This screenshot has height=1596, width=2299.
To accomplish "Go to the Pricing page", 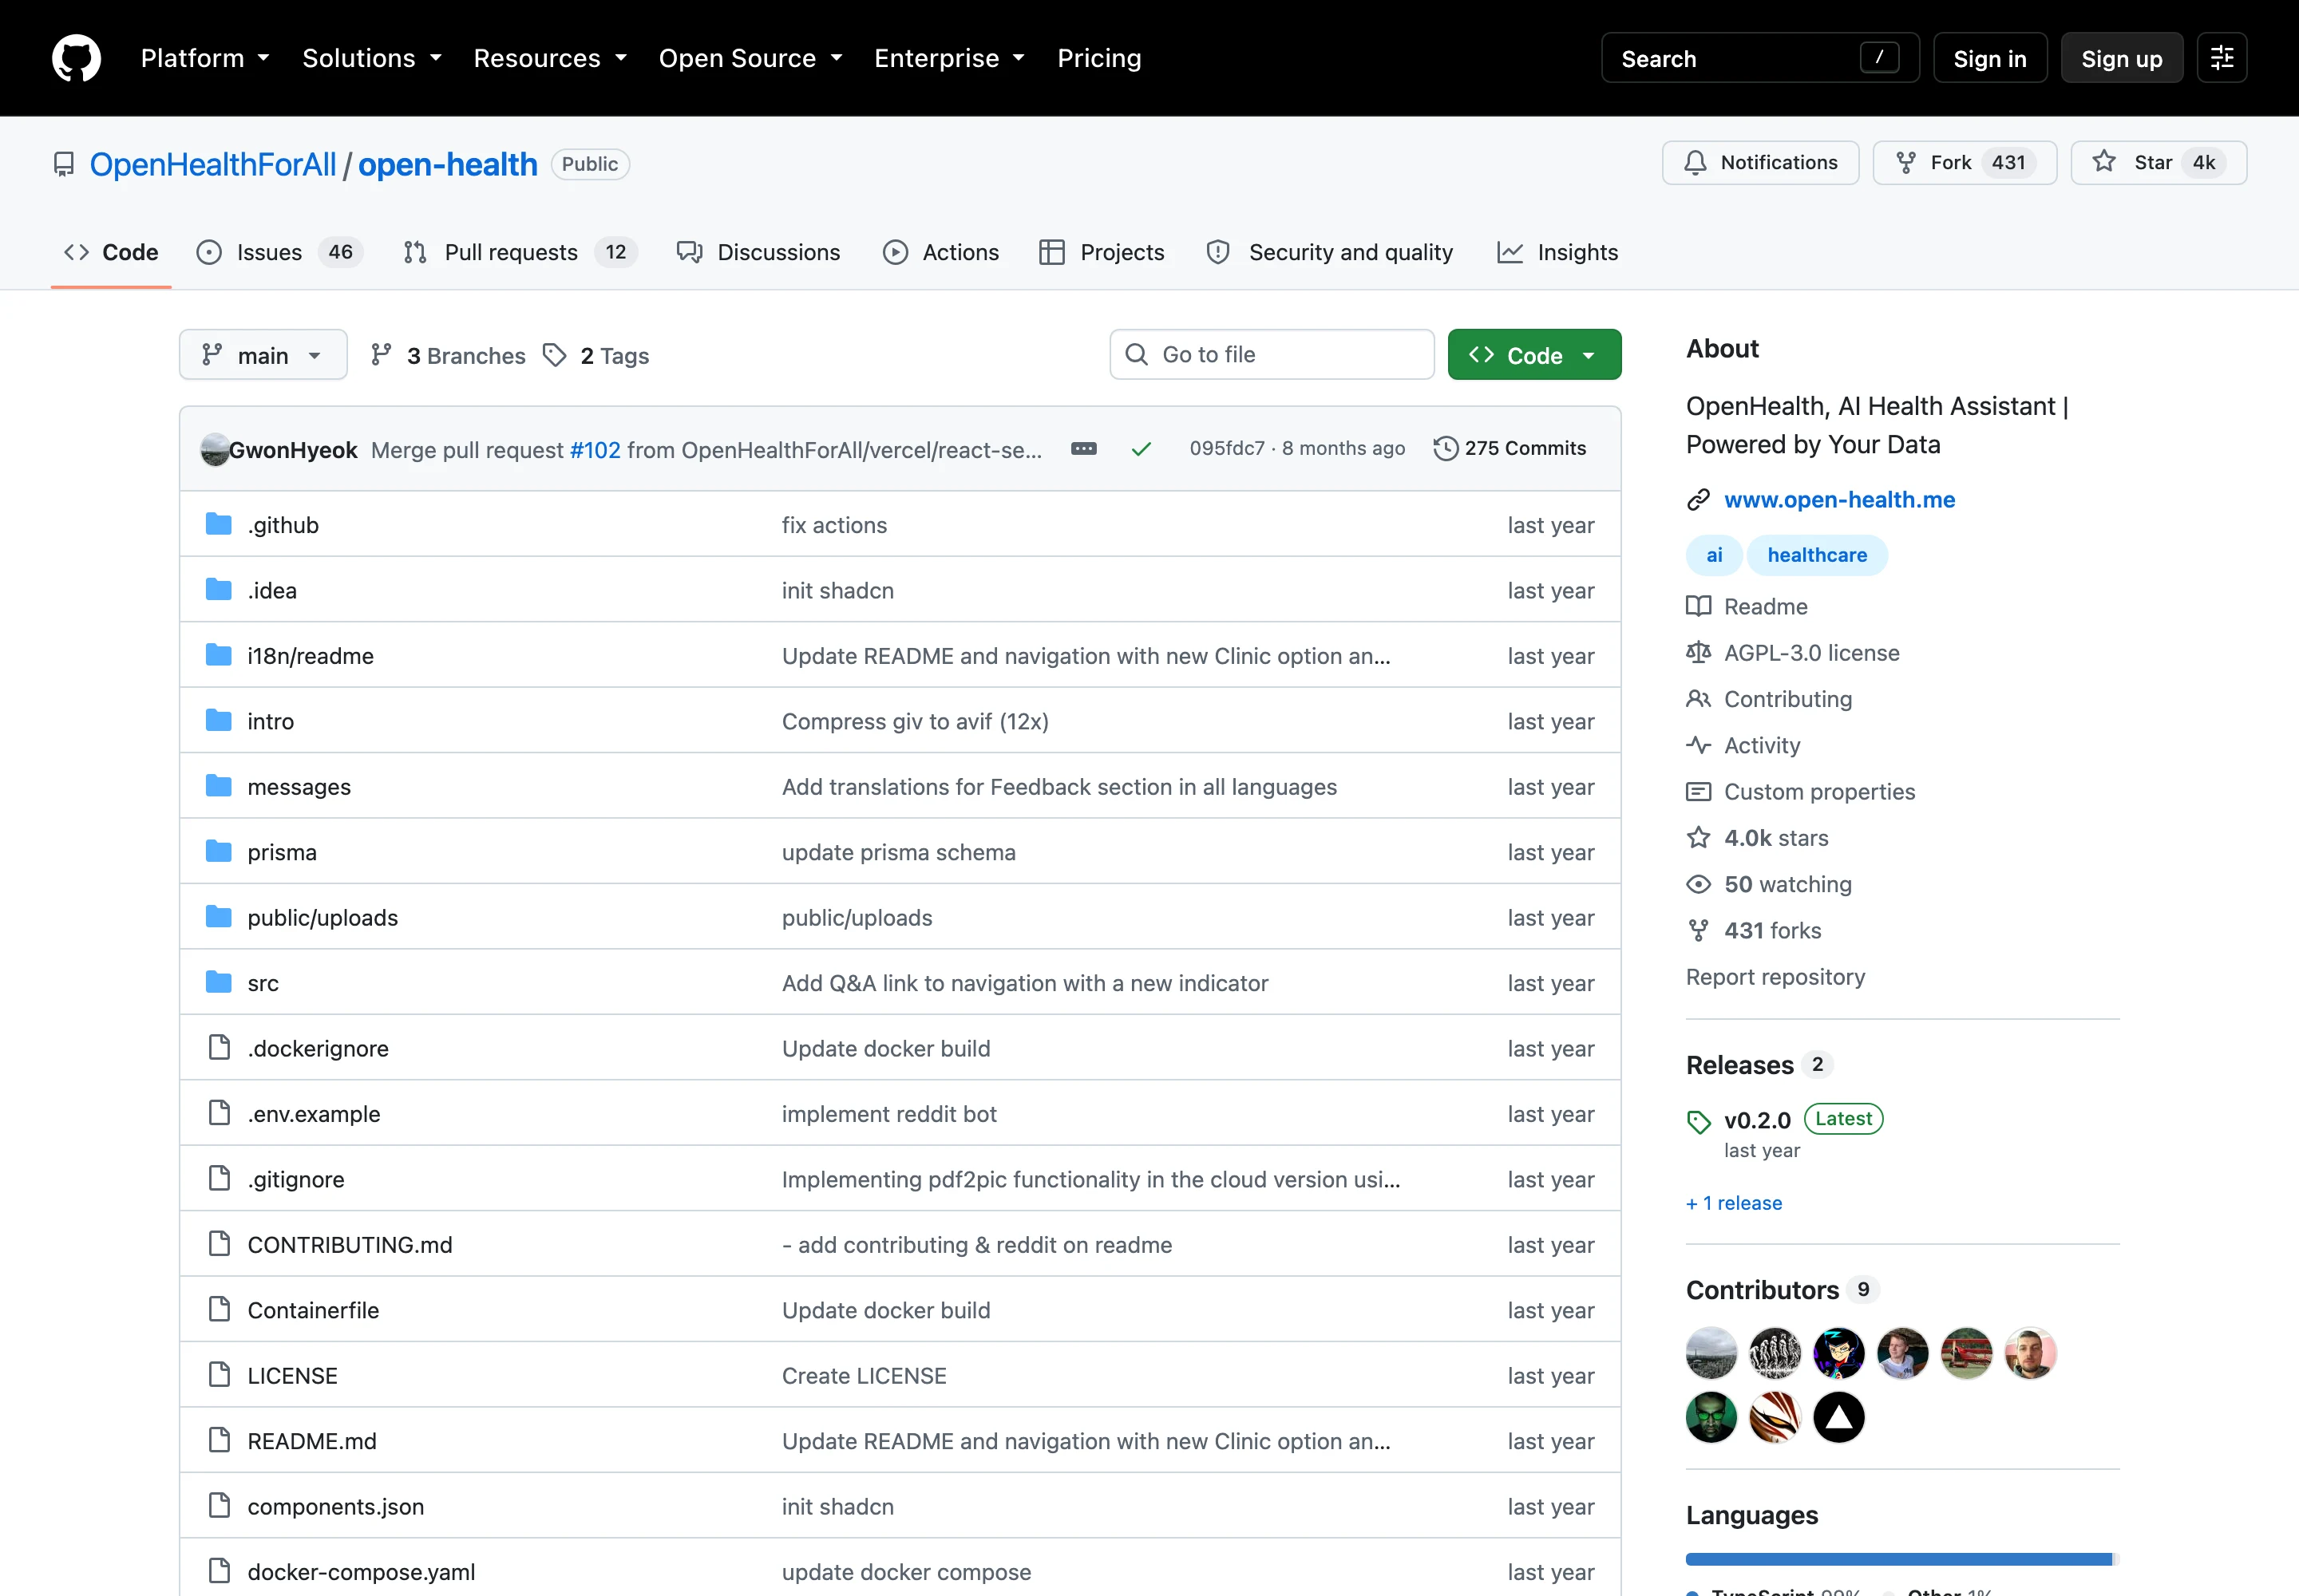I will (1098, 58).
